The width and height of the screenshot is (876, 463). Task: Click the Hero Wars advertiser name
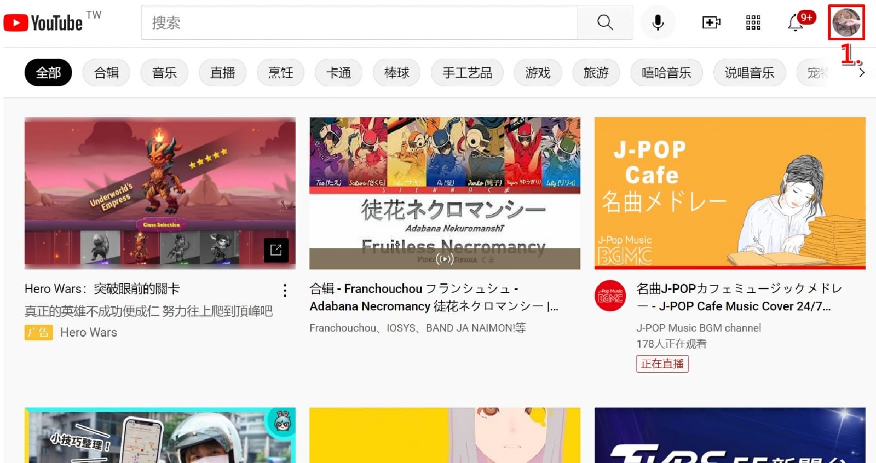89,333
